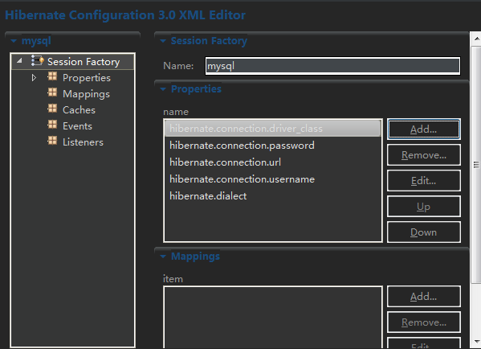Viewport: 481px width, 349px height.
Task: Collapse the Session Factory form section
Action: coord(163,40)
